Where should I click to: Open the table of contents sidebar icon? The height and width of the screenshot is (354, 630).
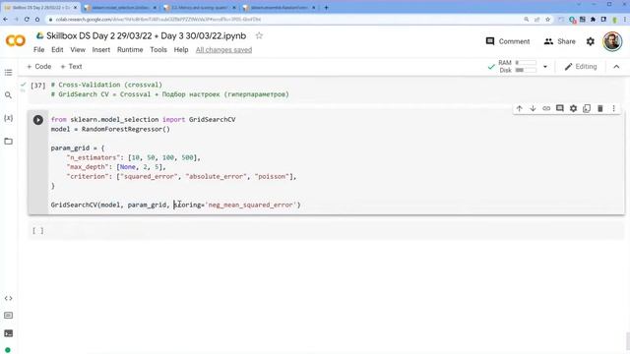(8, 72)
